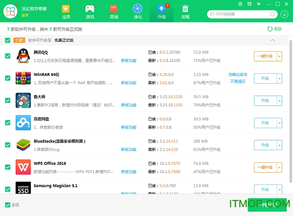
Task: Click the 百度网盘 cloud icon
Action: point(23,122)
